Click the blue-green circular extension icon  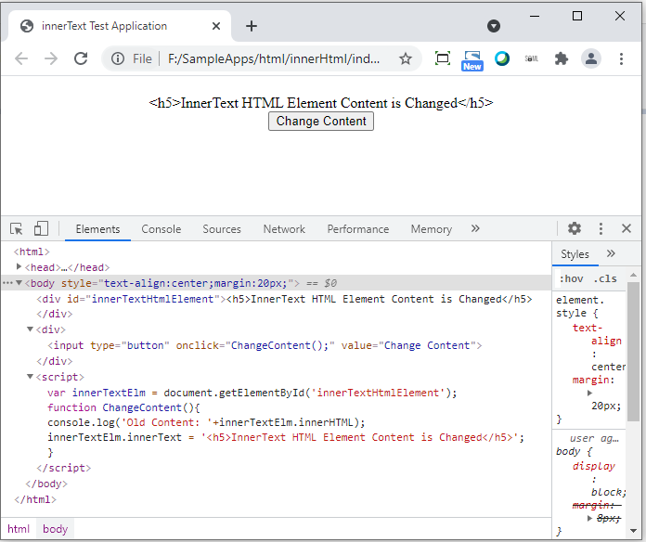(502, 58)
